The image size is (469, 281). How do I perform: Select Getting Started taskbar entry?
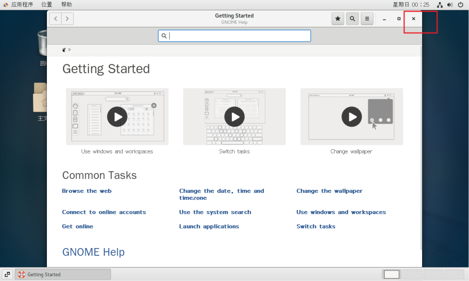pyautogui.click(x=63, y=274)
